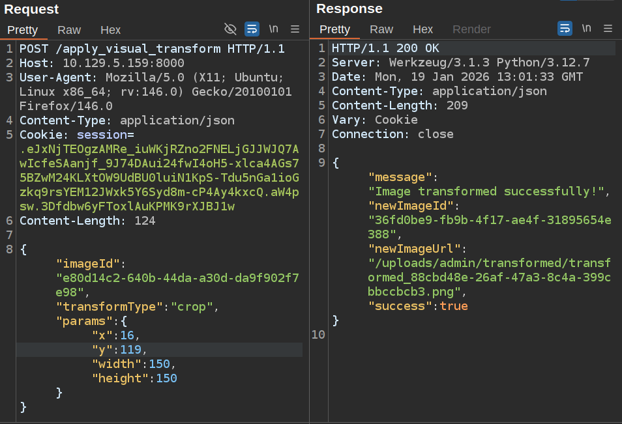Switch to the Raw tab in Response
The image size is (622, 424).
click(x=381, y=29)
